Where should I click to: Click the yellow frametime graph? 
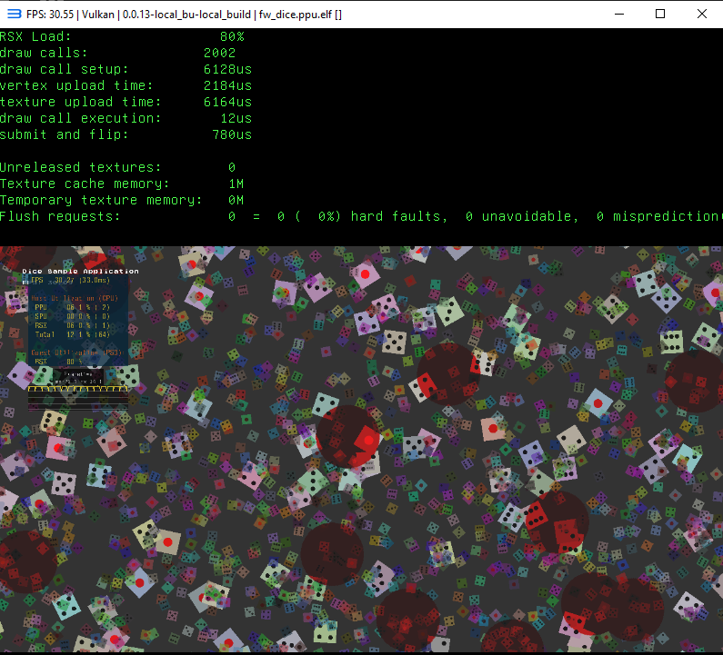coord(78,390)
